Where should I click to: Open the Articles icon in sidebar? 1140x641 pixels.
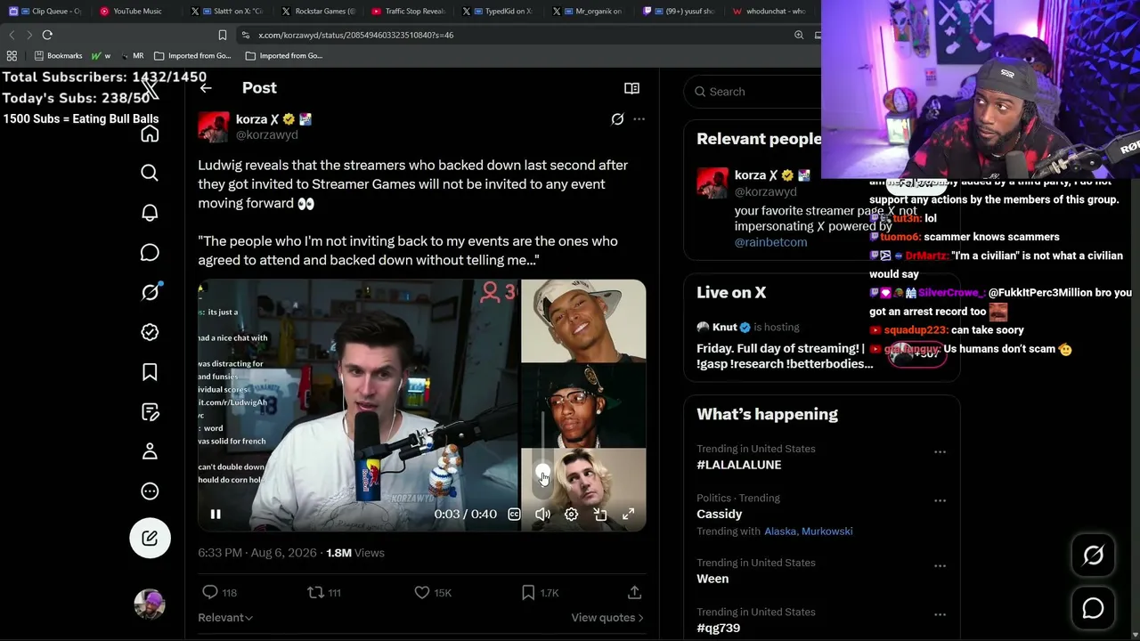point(150,411)
